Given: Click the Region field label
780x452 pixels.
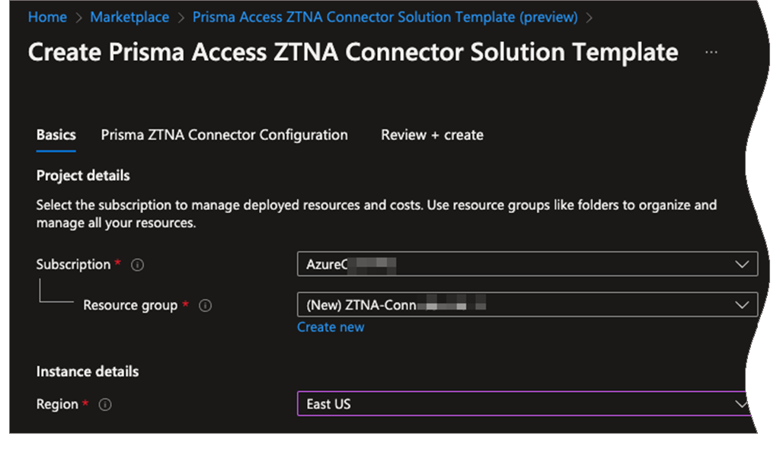Looking at the screenshot, I should (57, 405).
